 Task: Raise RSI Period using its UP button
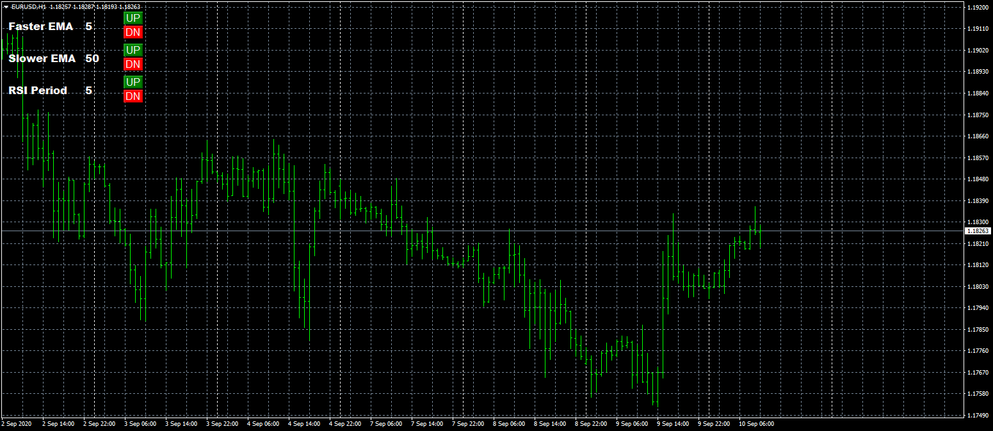coord(133,82)
